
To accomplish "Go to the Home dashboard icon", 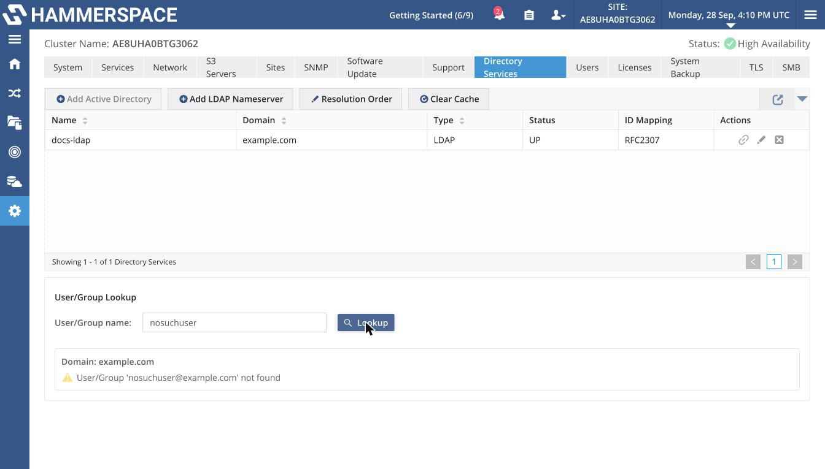I will [x=15, y=64].
